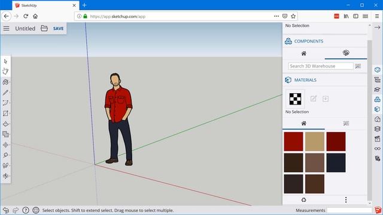The height and width of the screenshot is (215, 383).
Task: Collapse right panel with arrow icon
Action: 378,27
